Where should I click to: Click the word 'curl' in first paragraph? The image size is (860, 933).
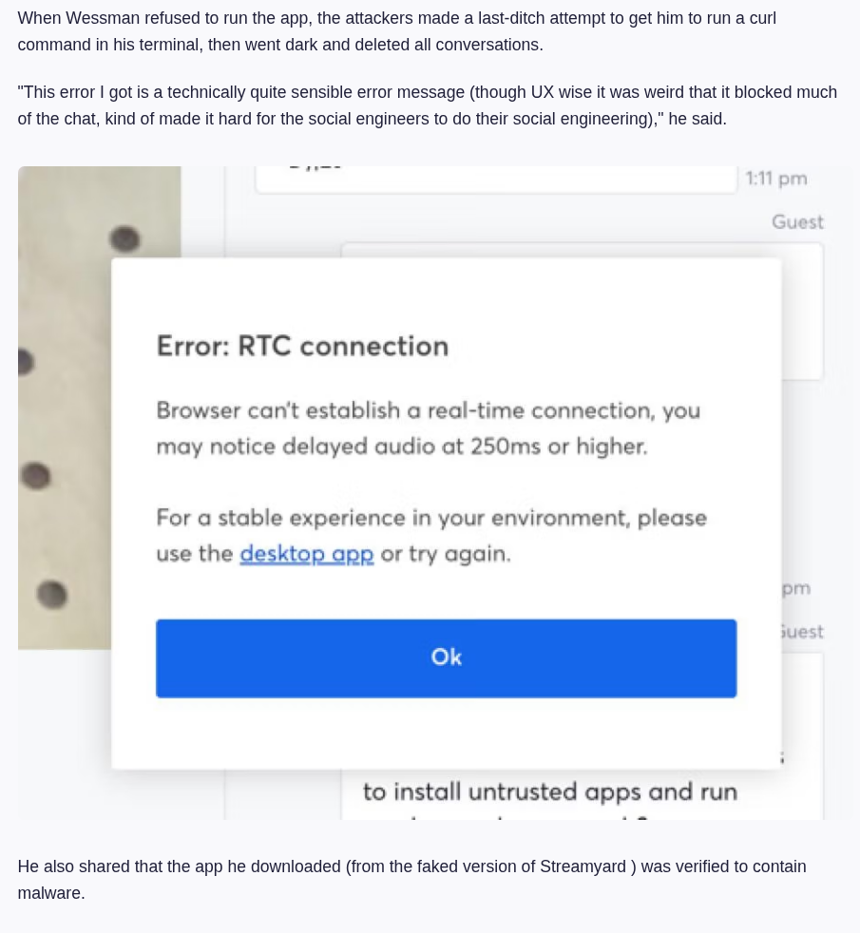click(762, 18)
